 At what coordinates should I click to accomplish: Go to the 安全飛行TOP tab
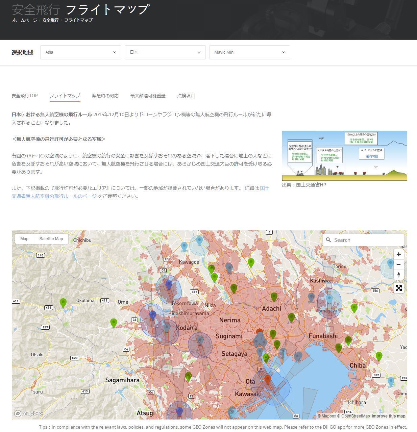click(25, 96)
